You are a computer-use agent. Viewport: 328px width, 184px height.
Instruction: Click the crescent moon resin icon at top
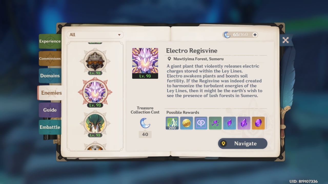[x=227, y=35]
